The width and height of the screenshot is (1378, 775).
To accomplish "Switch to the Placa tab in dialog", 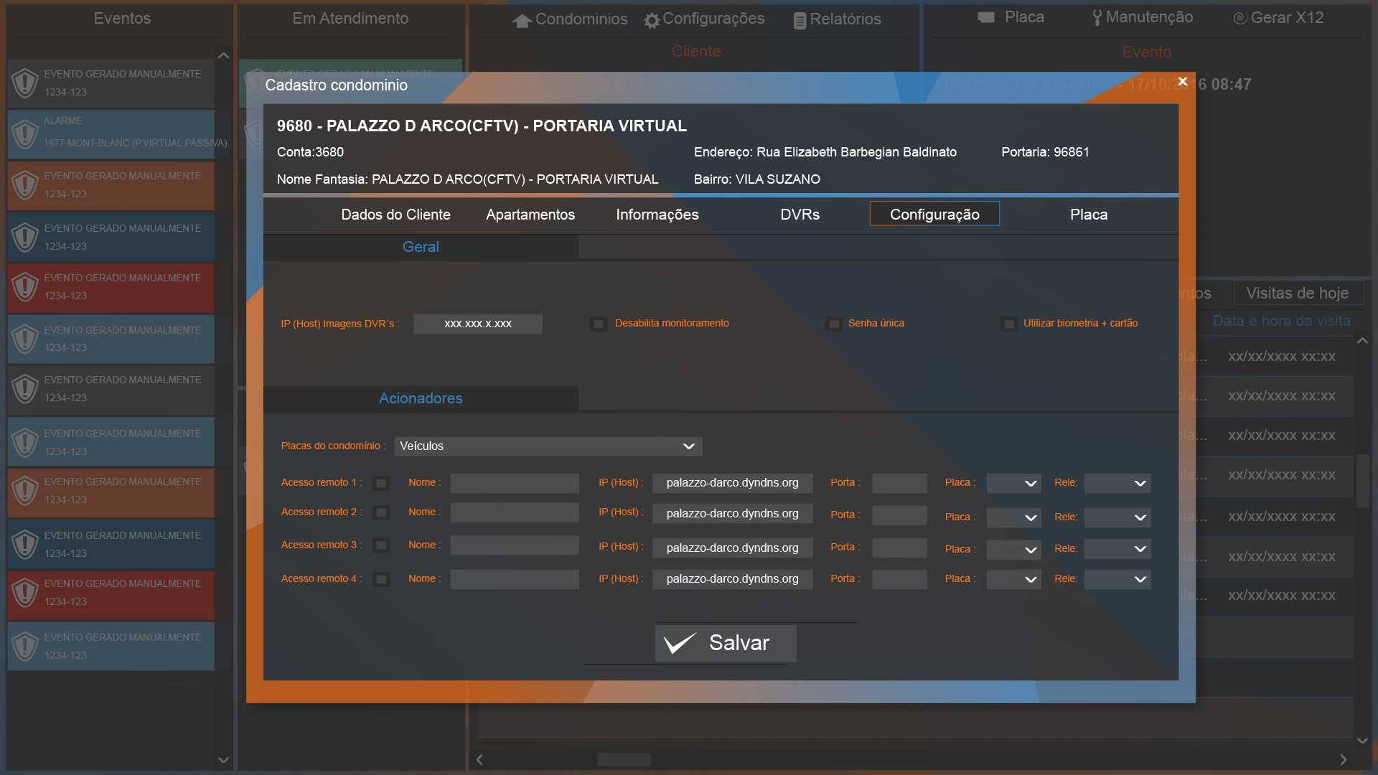I will [x=1089, y=215].
